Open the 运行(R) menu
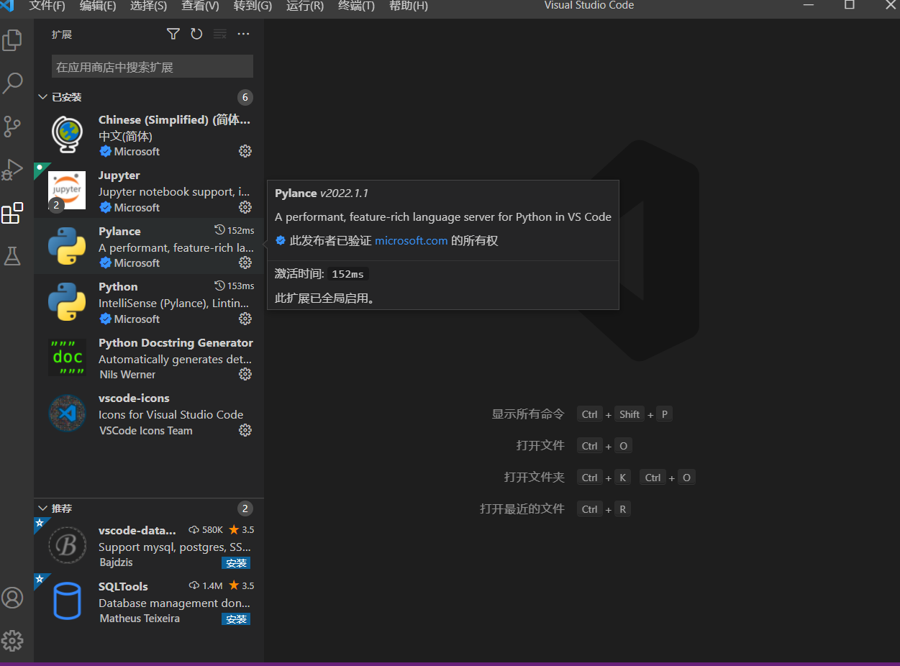Screen dimensions: 900x666 point(305,6)
